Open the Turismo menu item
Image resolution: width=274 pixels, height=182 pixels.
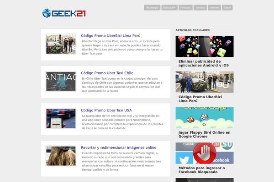(x=200, y=8)
